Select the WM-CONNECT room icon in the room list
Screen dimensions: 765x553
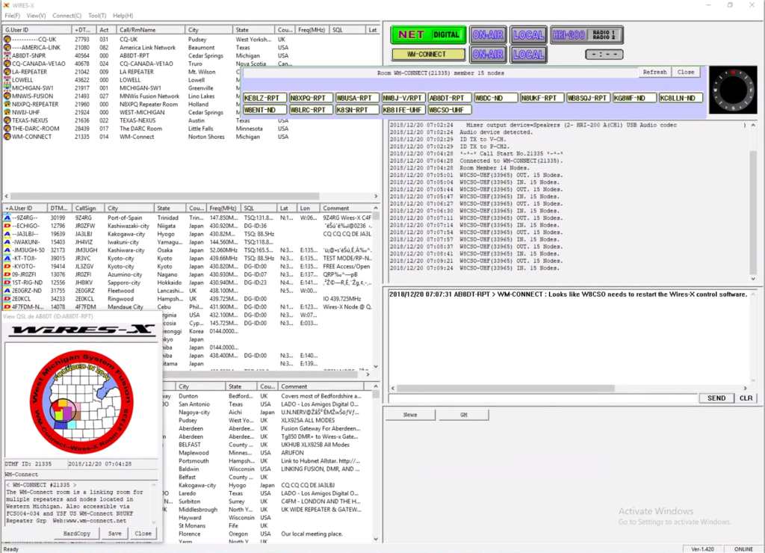coord(7,137)
